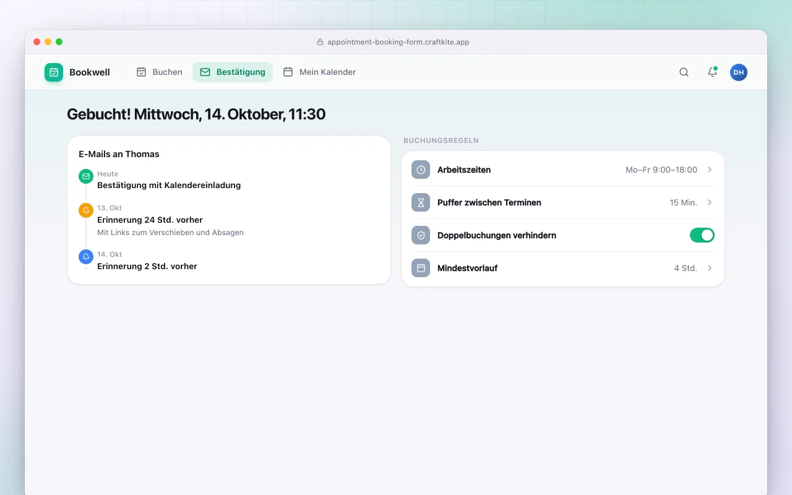Click the Puffer zwischen Terminen label

pos(489,202)
